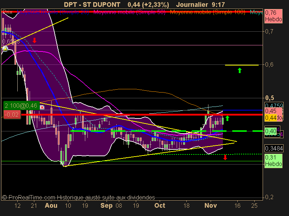Click the 0,2 price axis label
Image resolution: width=289 pixels, height=216 pixels.
click(x=269, y=197)
